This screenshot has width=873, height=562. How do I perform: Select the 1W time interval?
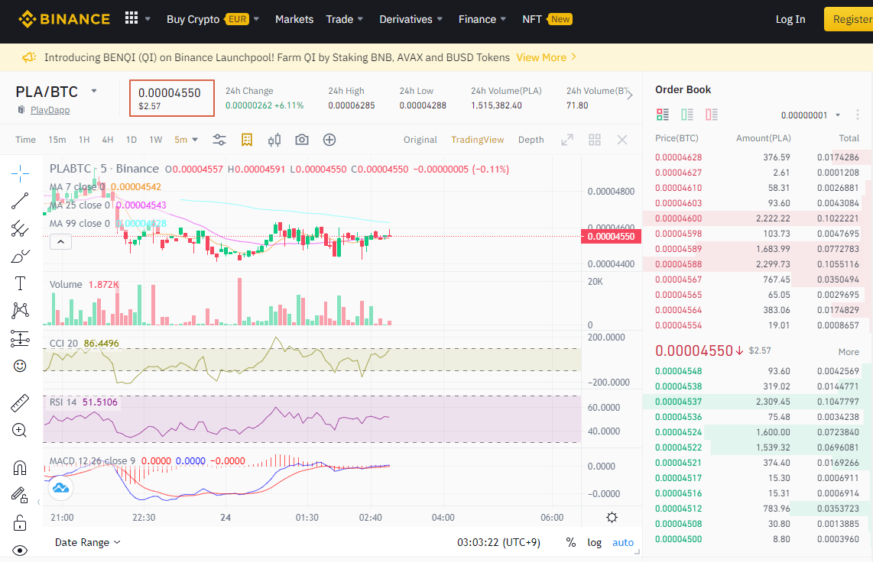156,140
